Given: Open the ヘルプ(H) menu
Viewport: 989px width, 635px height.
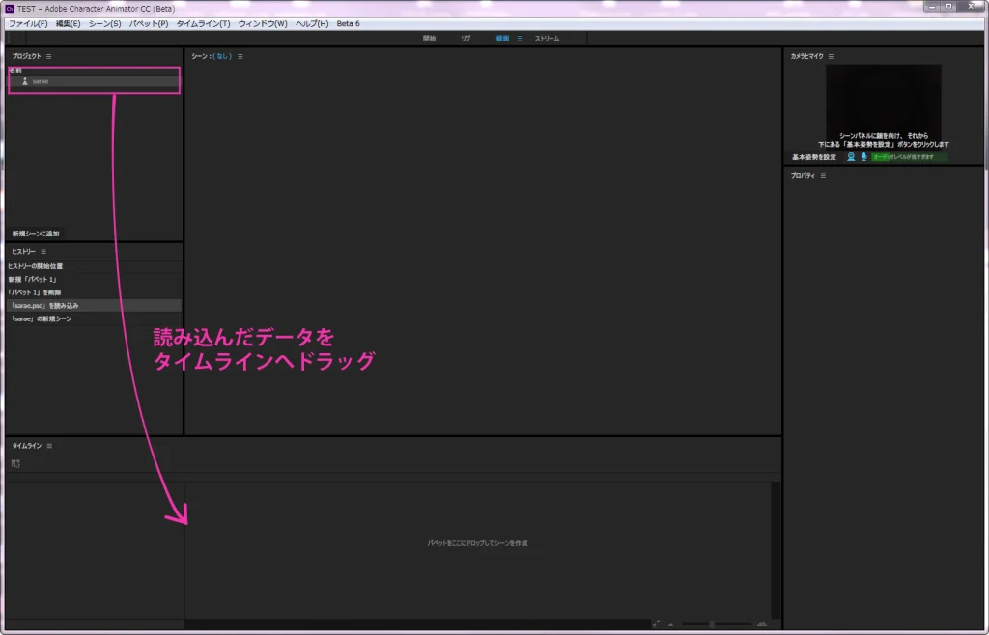Looking at the screenshot, I should (312, 23).
